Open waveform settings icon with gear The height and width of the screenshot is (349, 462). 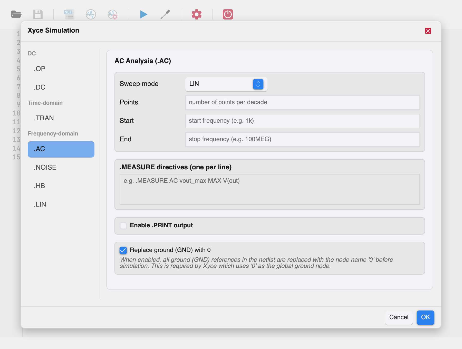pos(112,14)
